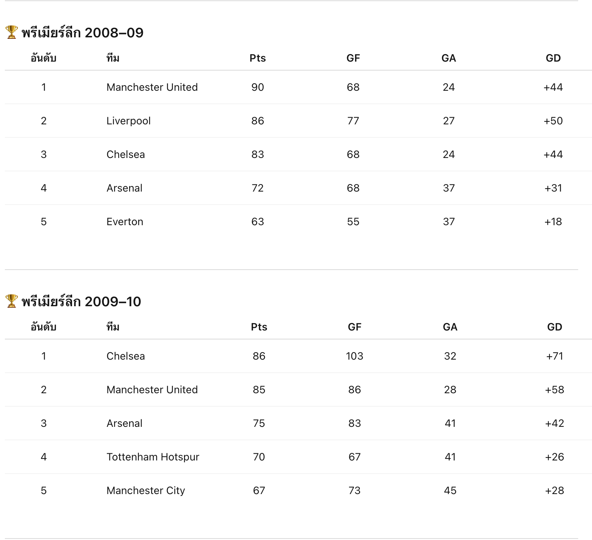Viewport: 592px width, 540px height.
Task: Click Arsenal's +42 goal difference value
Action: (554, 423)
